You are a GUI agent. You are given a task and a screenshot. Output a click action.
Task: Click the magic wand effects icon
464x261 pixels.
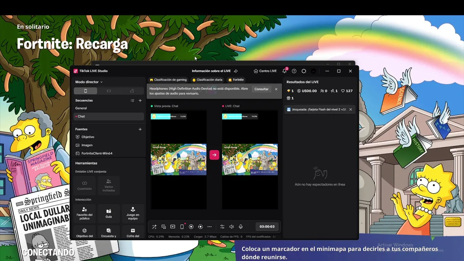(154, 227)
